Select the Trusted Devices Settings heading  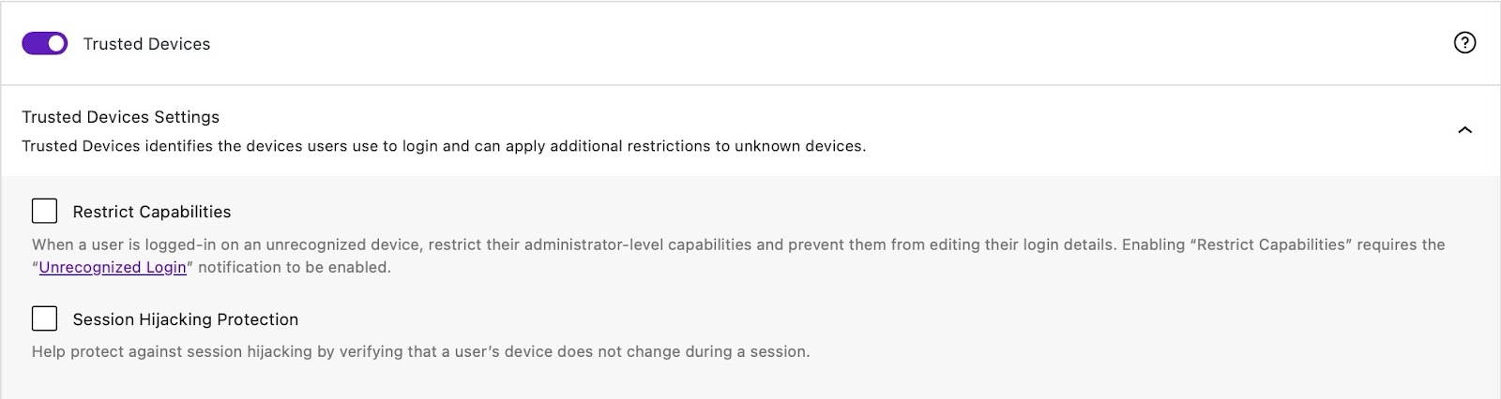120,117
